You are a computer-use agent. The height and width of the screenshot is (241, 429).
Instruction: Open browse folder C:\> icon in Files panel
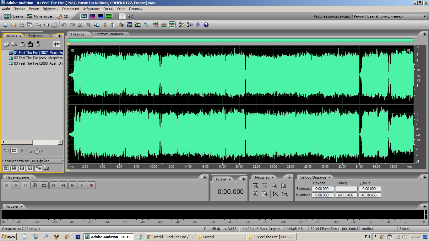[x=46, y=168]
